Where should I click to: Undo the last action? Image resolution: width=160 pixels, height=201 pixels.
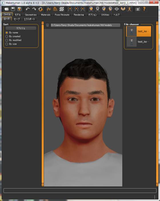tap(28, 9)
